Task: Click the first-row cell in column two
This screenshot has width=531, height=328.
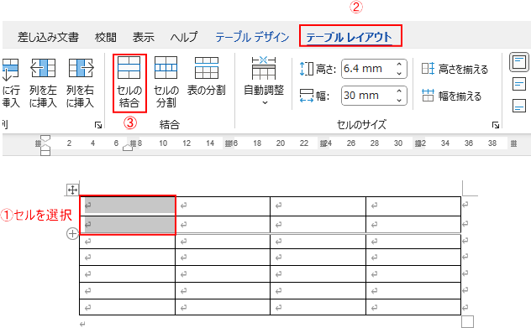Action: (x=223, y=206)
